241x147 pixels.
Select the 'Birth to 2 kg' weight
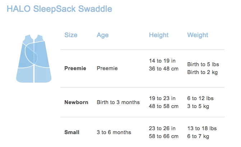pos(202,72)
